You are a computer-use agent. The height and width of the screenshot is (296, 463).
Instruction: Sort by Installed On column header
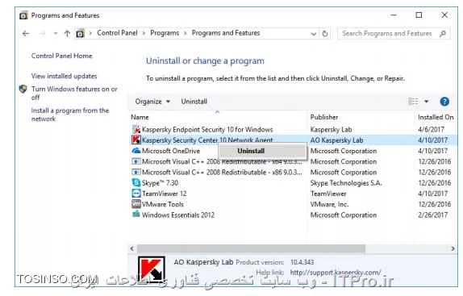point(436,117)
